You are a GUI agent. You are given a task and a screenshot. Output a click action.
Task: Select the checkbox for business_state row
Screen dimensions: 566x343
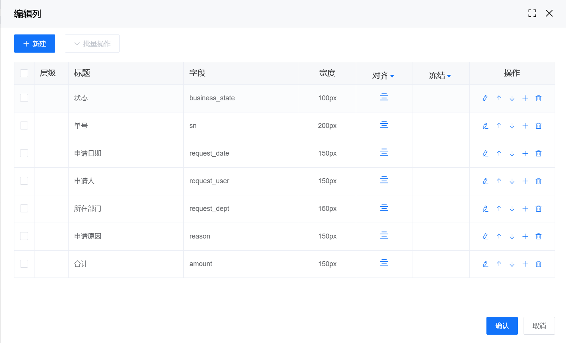[24, 98]
